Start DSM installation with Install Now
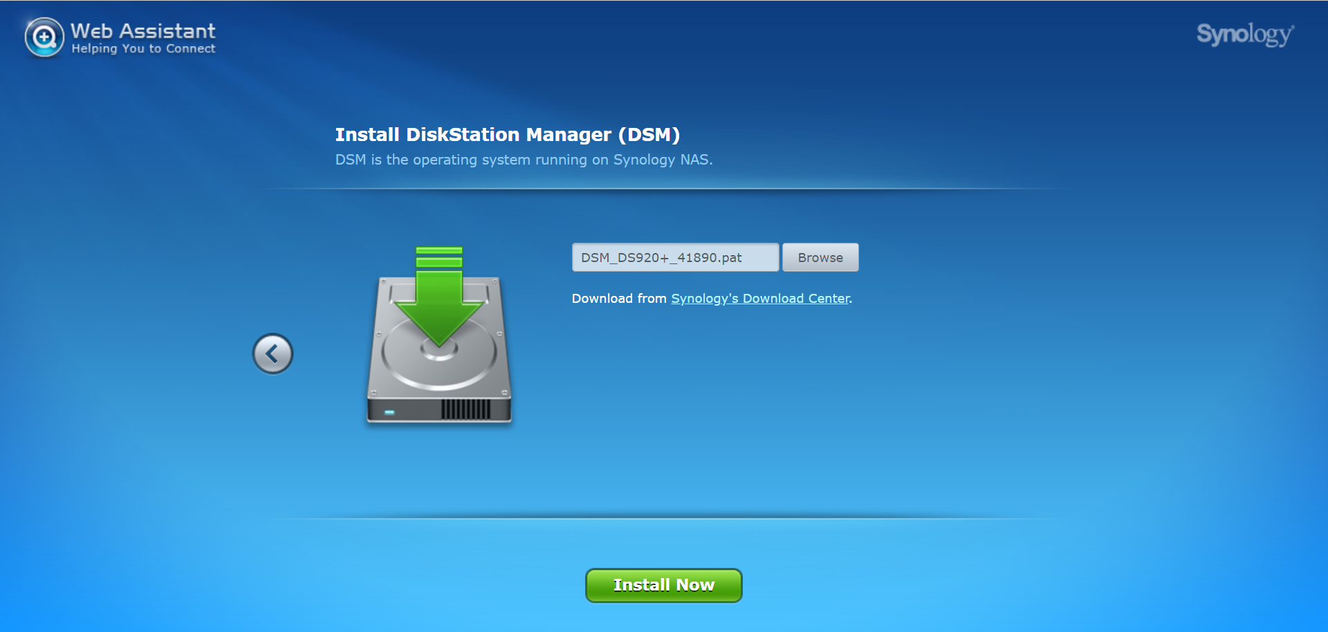The height and width of the screenshot is (632, 1328). [x=663, y=584]
